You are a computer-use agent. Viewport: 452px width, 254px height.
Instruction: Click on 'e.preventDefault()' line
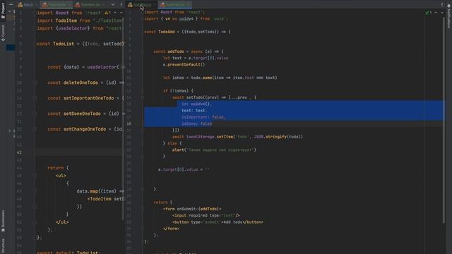tap(184, 64)
